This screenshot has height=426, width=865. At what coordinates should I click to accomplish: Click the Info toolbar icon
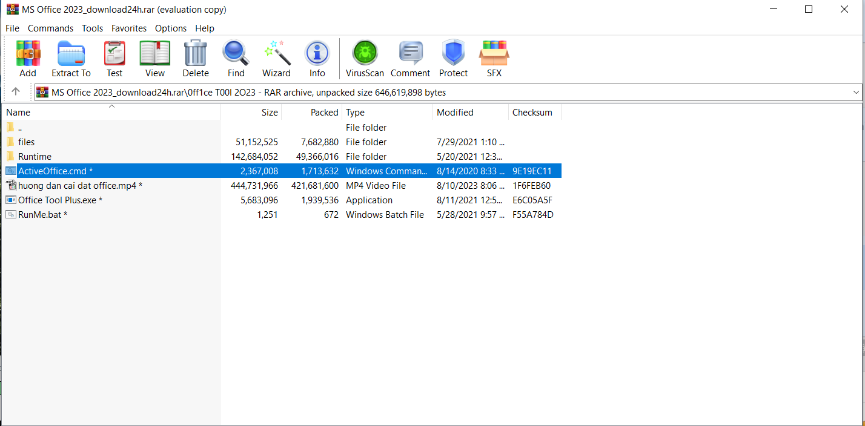[x=317, y=53]
